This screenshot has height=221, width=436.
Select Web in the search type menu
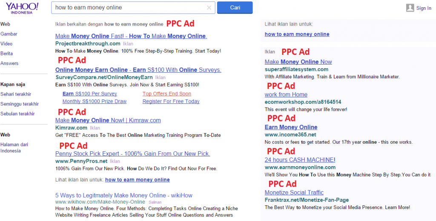5,24
